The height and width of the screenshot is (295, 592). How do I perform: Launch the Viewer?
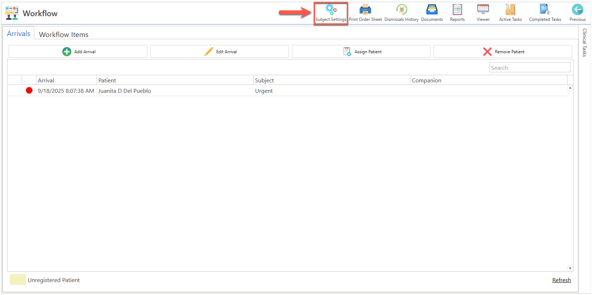(483, 13)
